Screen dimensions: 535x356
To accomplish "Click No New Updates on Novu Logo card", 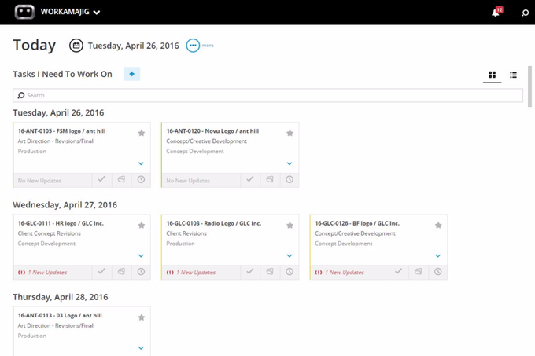I will click(188, 181).
